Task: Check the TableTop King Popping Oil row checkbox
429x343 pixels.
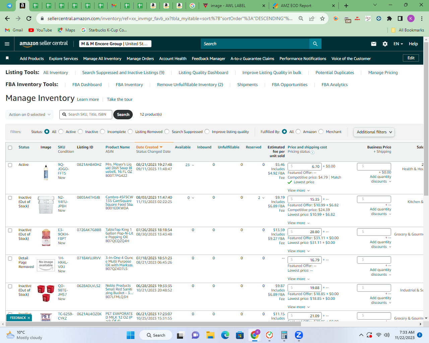Action: 10,230
